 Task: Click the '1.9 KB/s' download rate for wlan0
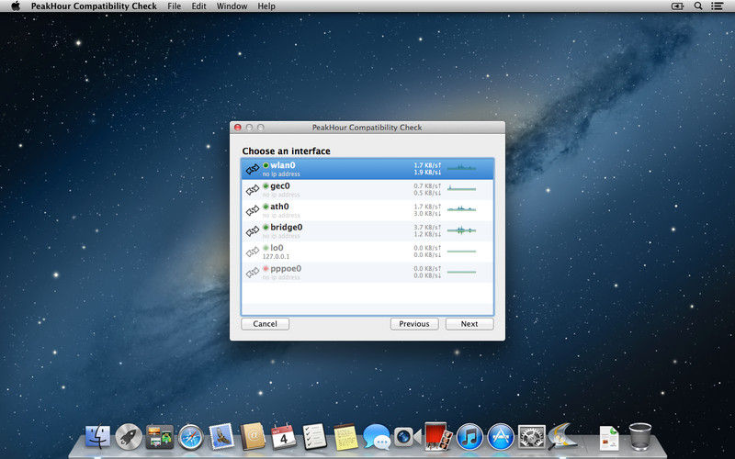427,173
